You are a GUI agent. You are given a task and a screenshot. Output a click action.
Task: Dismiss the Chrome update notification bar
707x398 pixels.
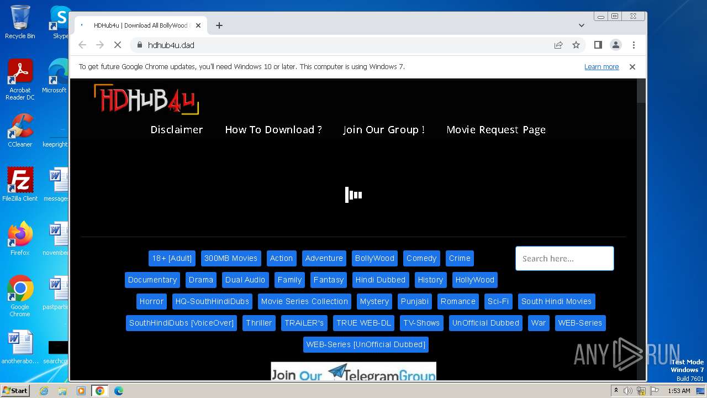(632, 66)
